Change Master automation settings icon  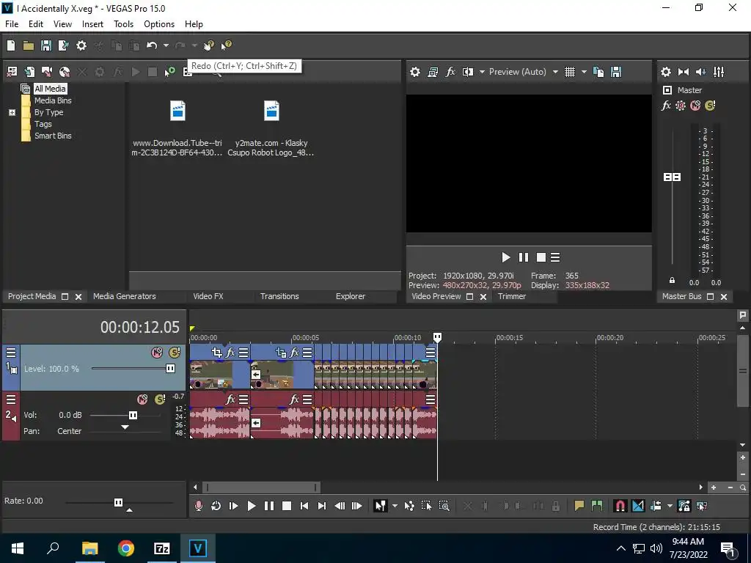pyautogui.click(x=681, y=106)
